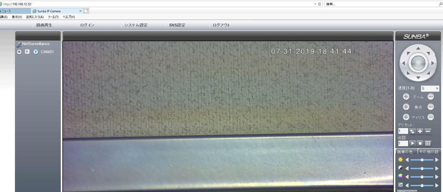Move camera diagonally up-right via PTZ pad
The height and width of the screenshot is (192, 443).
tap(428, 53)
